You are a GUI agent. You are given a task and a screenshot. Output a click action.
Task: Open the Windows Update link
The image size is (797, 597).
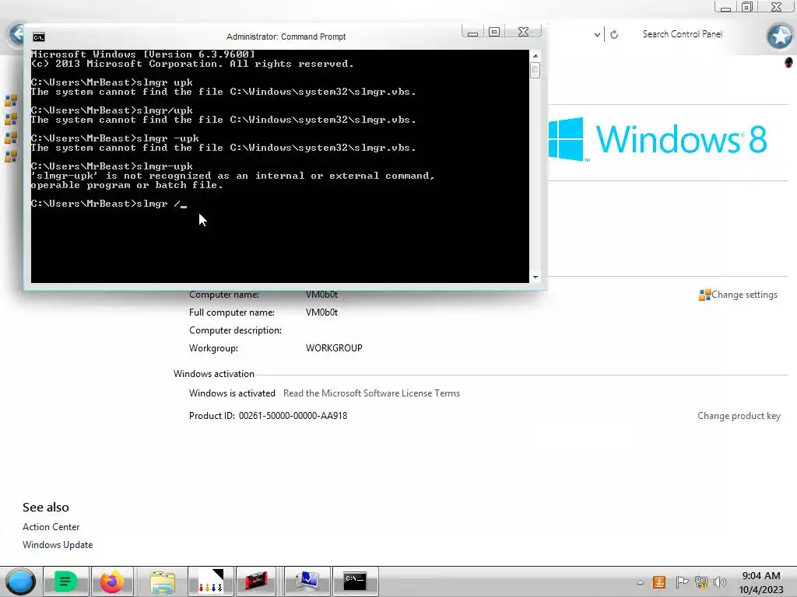pyautogui.click(x=58, y=545)
